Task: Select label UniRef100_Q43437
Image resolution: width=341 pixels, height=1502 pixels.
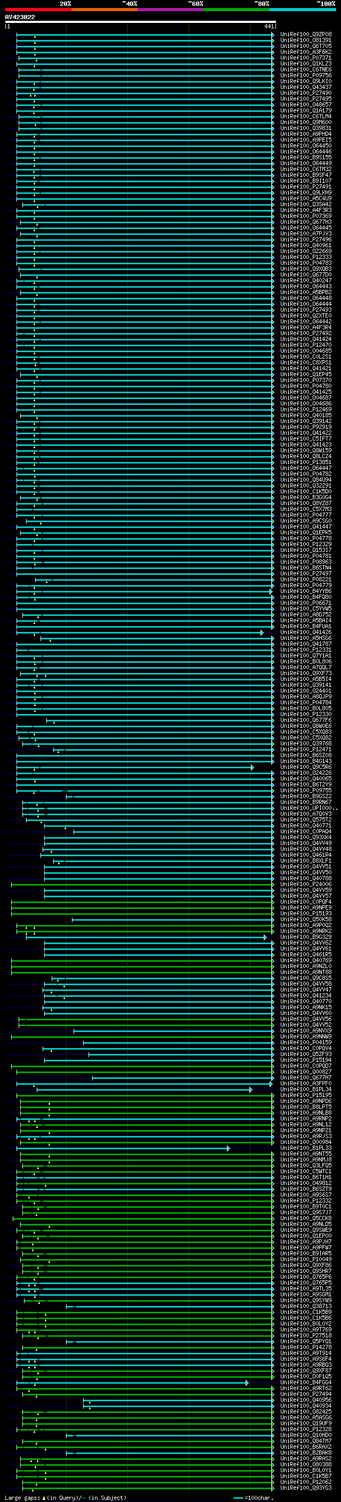Action: [x=306, y=87]
